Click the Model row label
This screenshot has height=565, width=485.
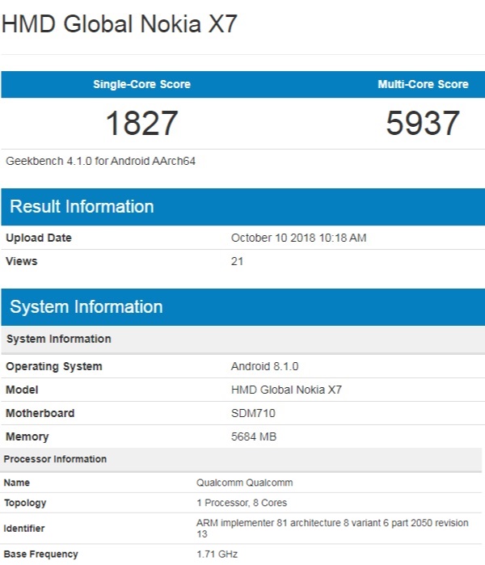pos(22,390)
